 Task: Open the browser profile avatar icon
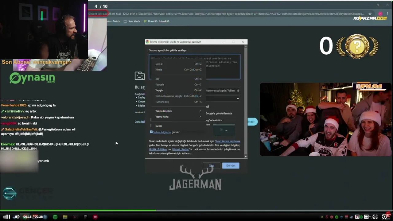click(x=380, y=14)
